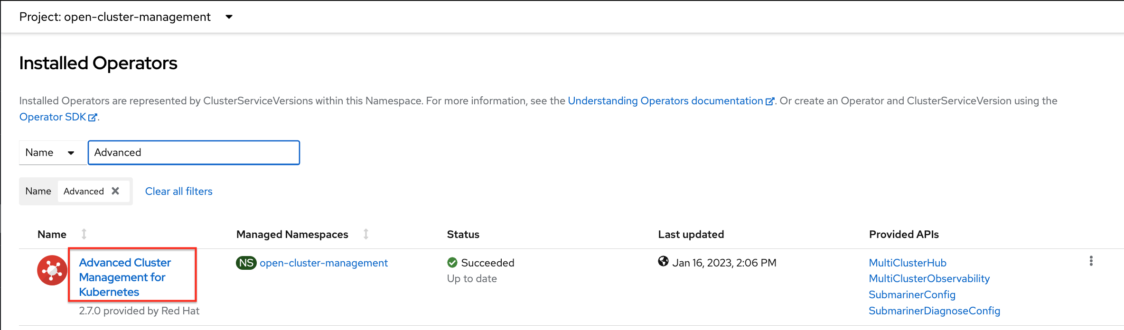
Task: Click the Advanced filter text field
Action: (x=194, y=153)
